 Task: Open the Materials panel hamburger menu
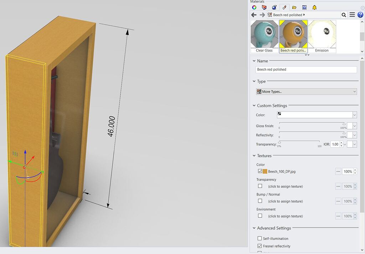(x=352, y=15)
